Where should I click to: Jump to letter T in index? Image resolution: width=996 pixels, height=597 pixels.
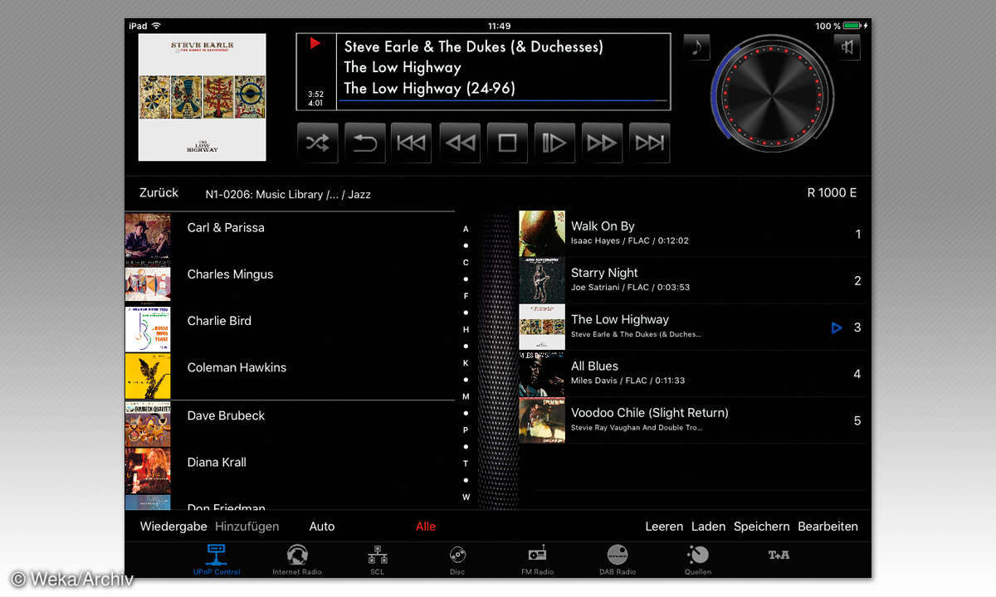pos(466,464)
